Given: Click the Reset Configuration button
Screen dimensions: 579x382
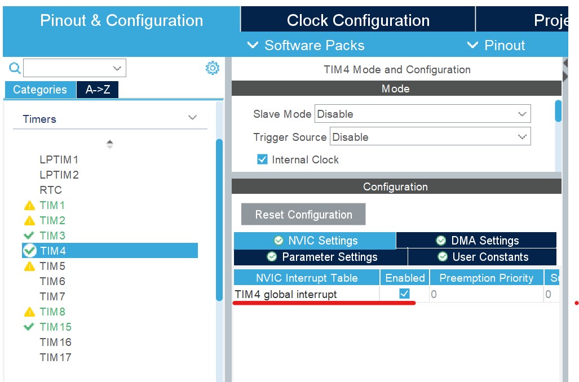Looking at the screenshot, I should pyautogui.click(x=303, y=214).
